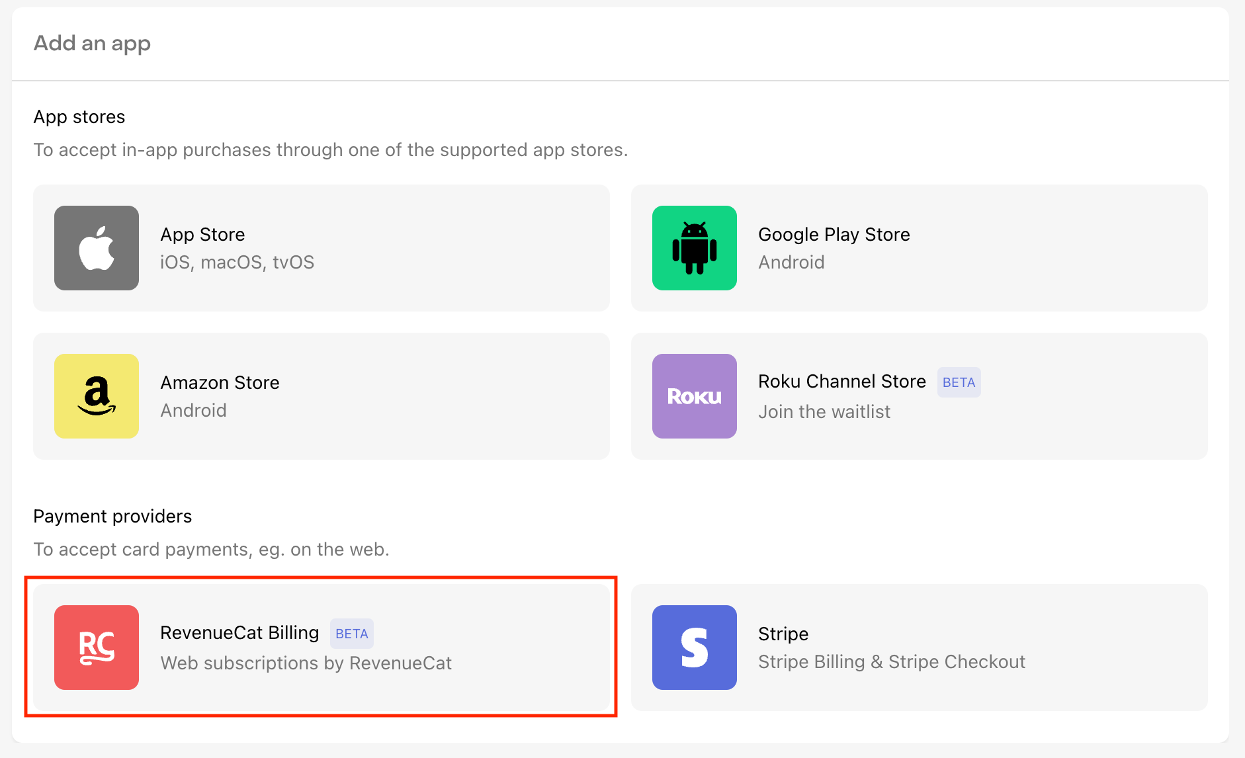Click 'To accept in-app purchases' description
Screen dimensions: 1245x758
tap(331, 150)
